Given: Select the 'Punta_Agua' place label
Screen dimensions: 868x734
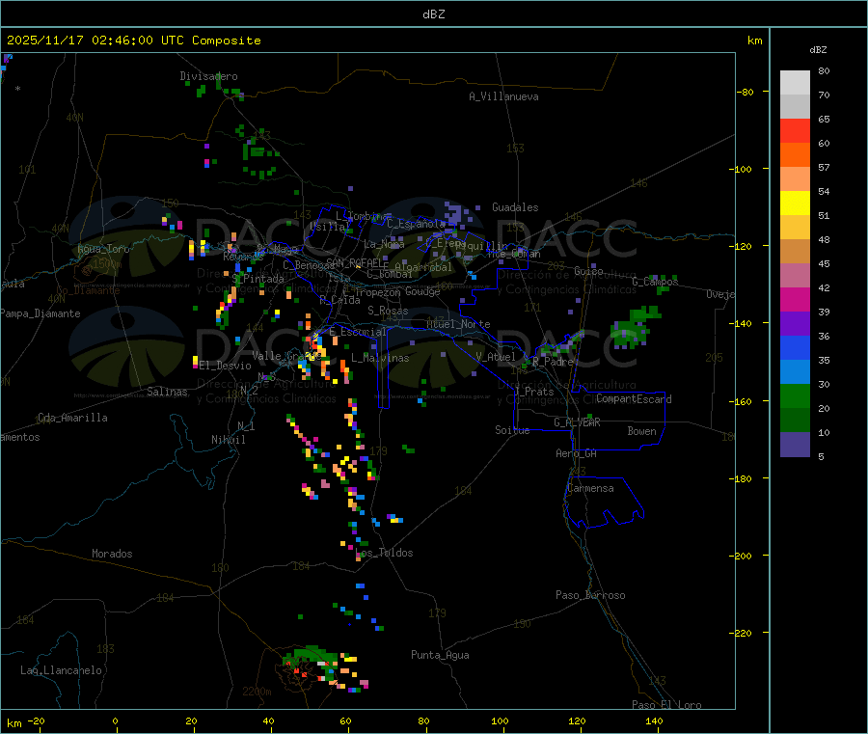Looking at the screenshot, I should (x=440, y=655).
